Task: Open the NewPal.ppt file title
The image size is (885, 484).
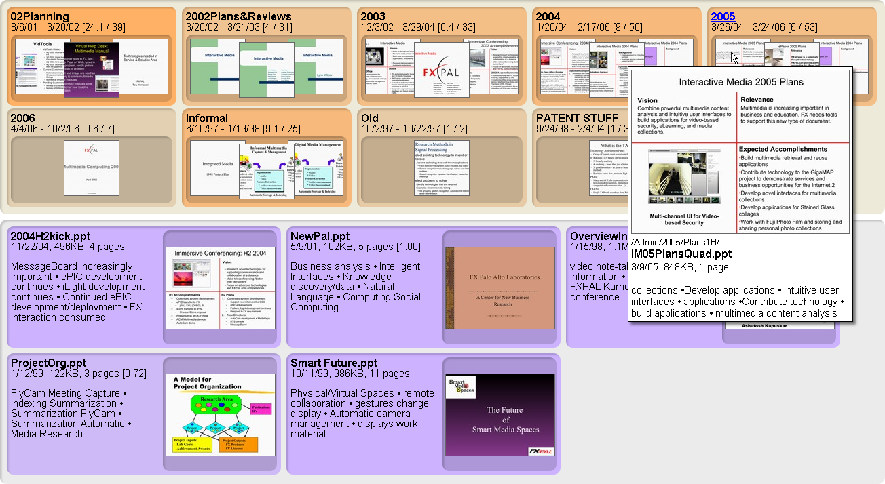Action: click(320, 236)
